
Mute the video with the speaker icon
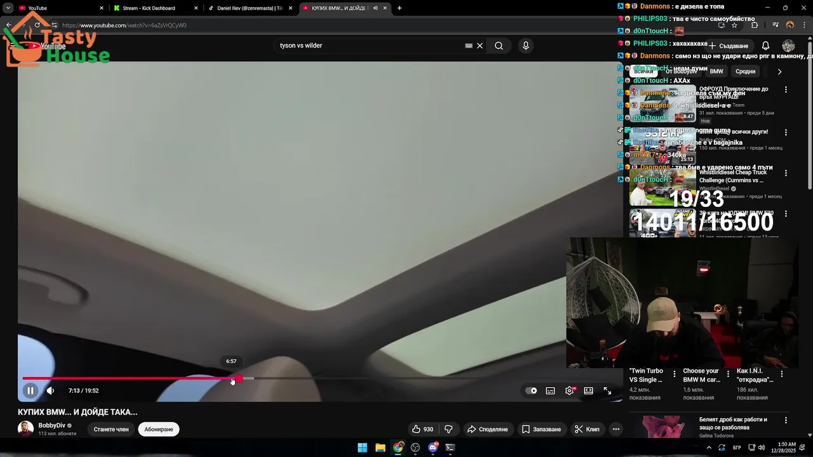tap(50, 390)
